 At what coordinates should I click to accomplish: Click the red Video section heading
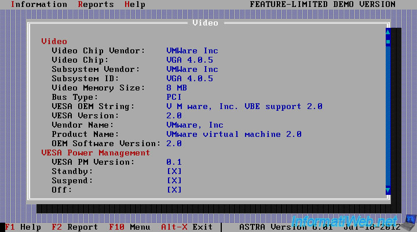coord(54,41)
